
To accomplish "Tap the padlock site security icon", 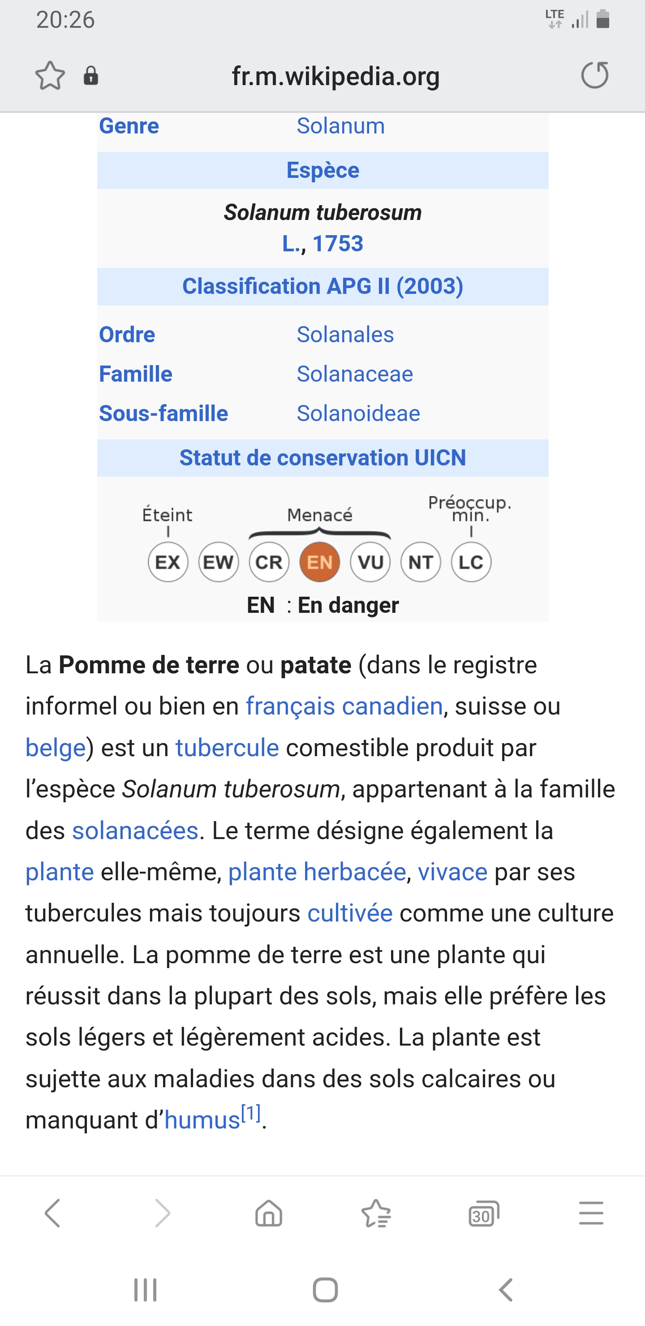I will 90,76.
